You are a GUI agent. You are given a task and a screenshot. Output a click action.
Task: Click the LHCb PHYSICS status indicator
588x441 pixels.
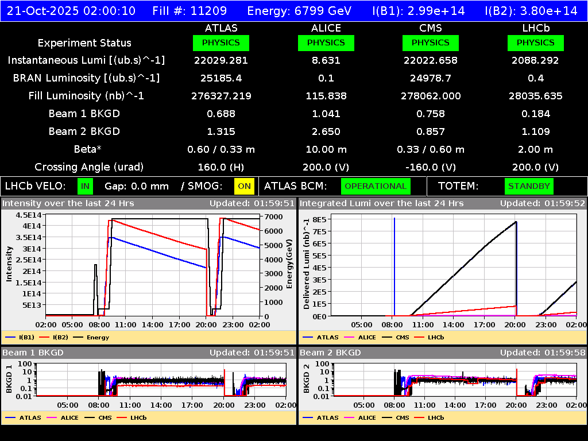click(535, 42)
